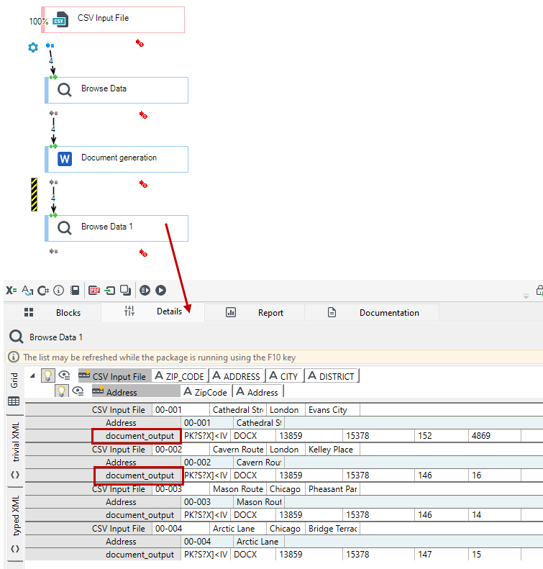Click the green import arrow icon
This screenshot has height=569, width=543.
click(x=109, y=291)
